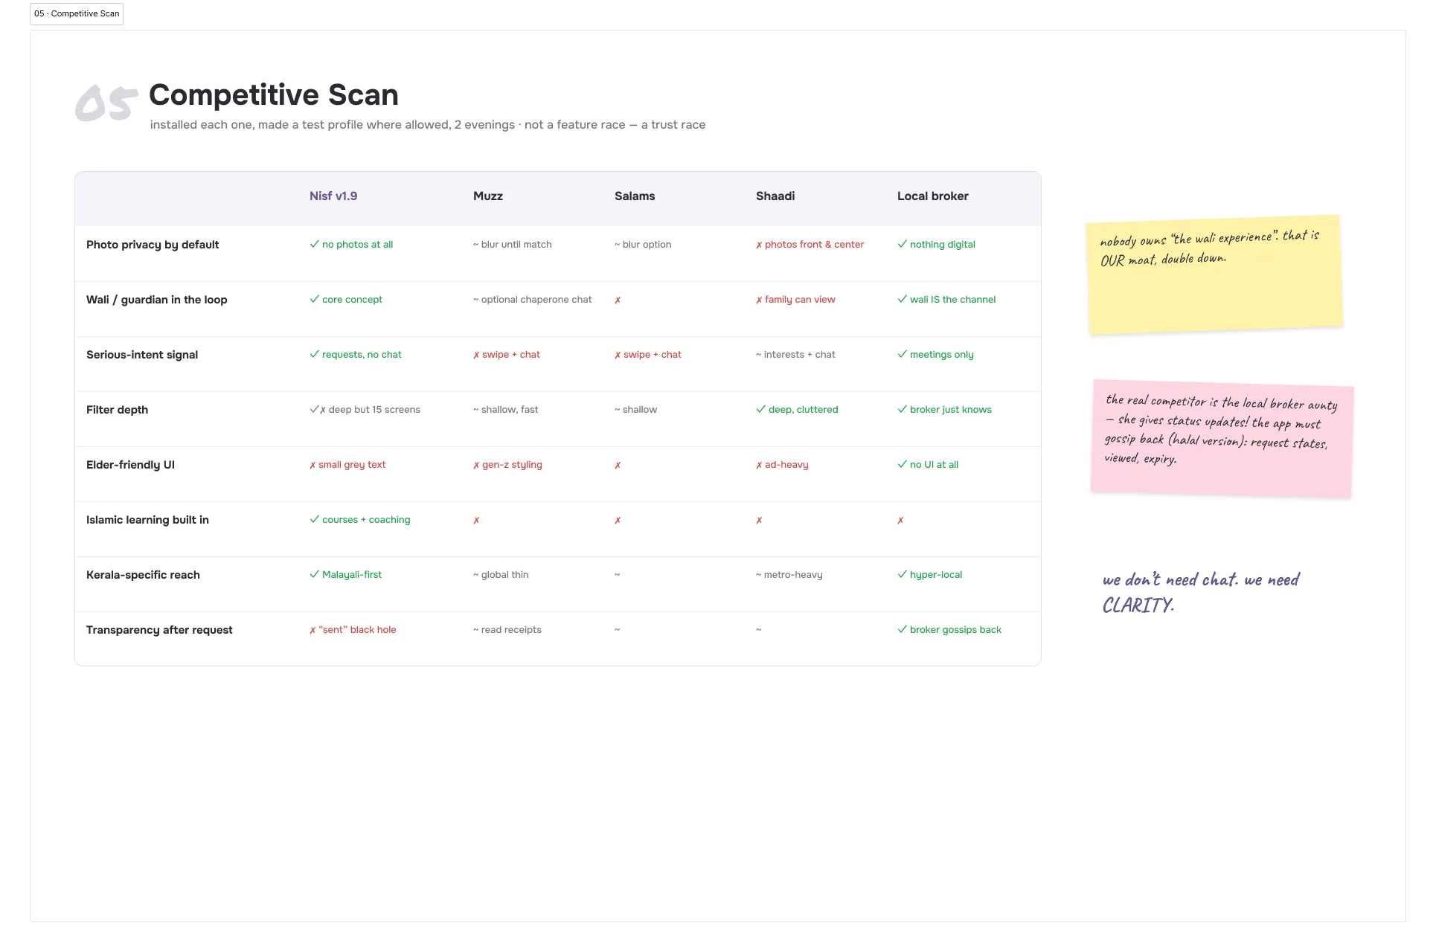Click the 'metro-heavy' cell

[x=789, y=575]
